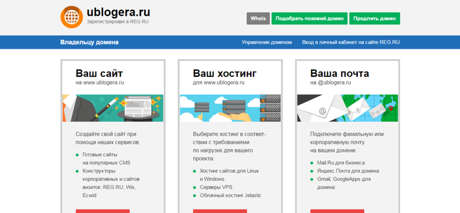Click the Ваш хостинг card heading

point(225,73)
